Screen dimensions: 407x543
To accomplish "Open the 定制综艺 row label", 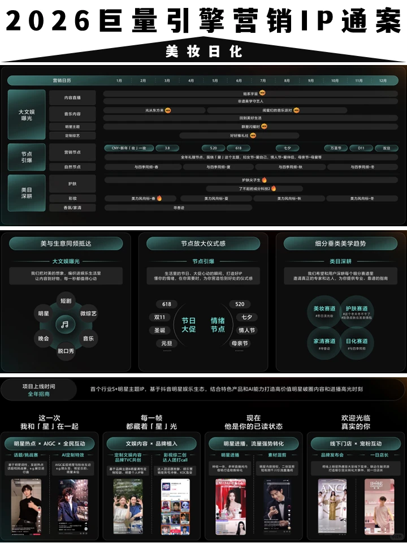I will (x=72, y=135).
